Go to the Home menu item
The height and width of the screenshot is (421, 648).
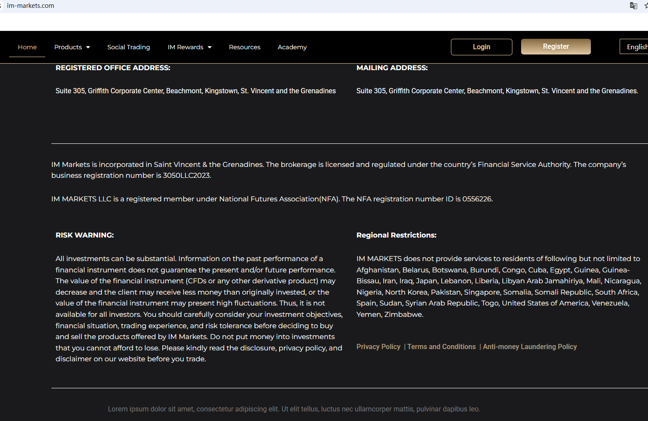27,47
